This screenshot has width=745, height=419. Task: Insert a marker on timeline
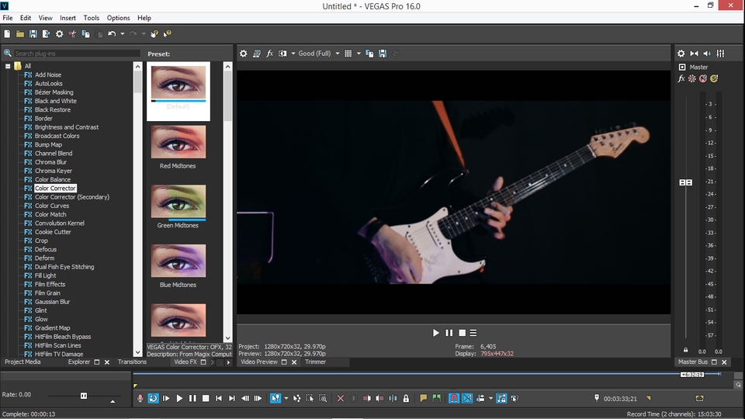coord(424,398)
